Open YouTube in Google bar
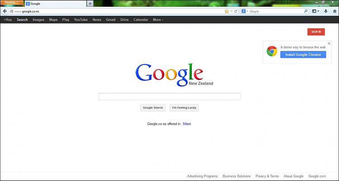Screen dimensions: 339x181 [81, 20]
